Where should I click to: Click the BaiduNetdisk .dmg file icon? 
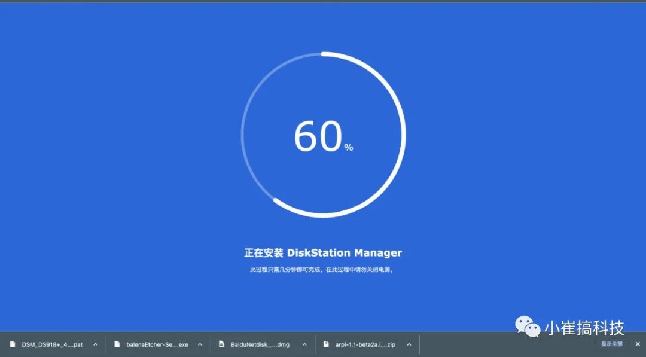(x=222, y=344)
